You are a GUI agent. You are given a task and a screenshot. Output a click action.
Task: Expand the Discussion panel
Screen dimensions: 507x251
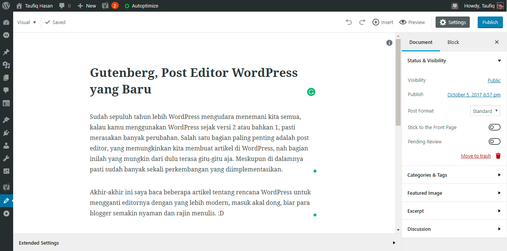tap(454, 229)
